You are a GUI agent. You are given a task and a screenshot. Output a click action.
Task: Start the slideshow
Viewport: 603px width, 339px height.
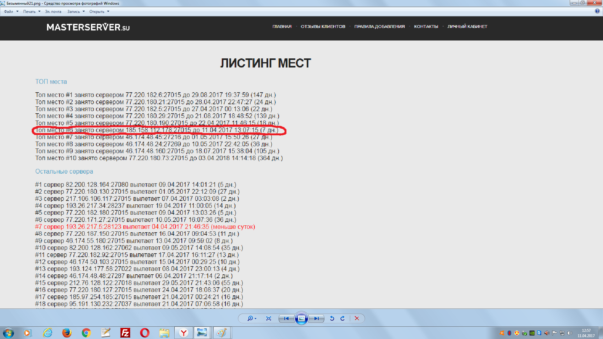click(x=301, y=318)
